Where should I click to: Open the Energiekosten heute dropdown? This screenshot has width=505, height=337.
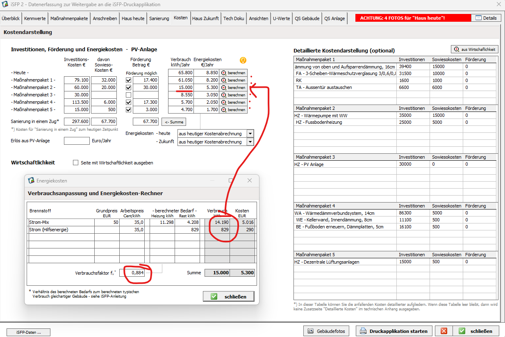click(250, 134)
